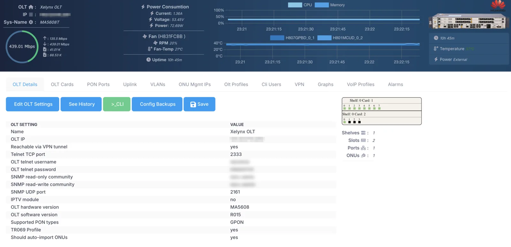Open the Cli Users tab
This screenshot has width=511, height=247.
271,85
